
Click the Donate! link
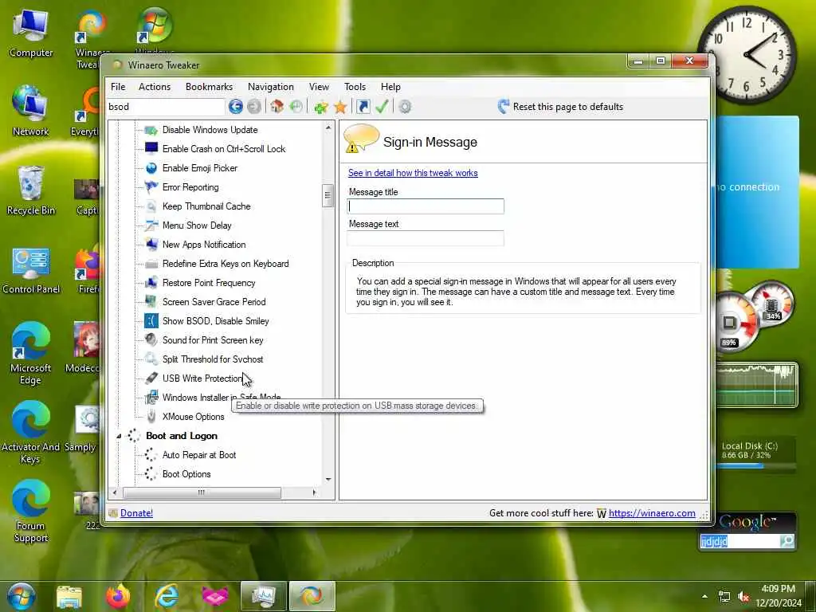coord(136,513)
